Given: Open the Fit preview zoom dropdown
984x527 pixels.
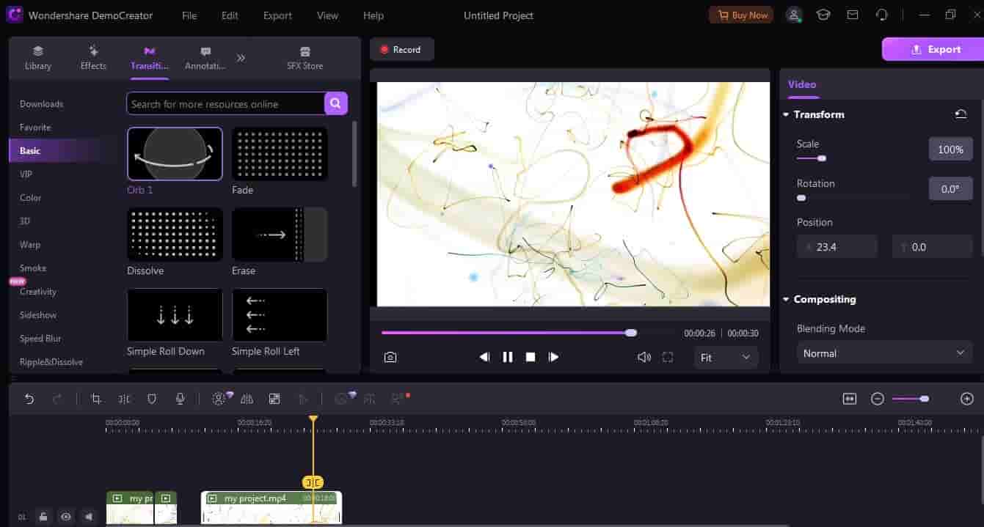Looking at the screenshot, I should click(725, 357).
